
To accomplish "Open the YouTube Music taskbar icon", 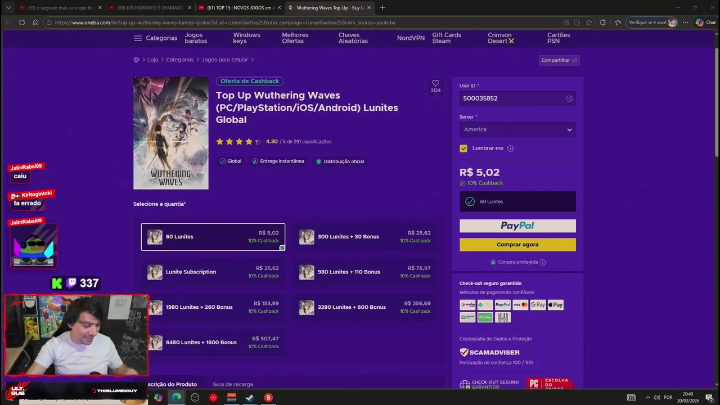I will click(213, 397).
